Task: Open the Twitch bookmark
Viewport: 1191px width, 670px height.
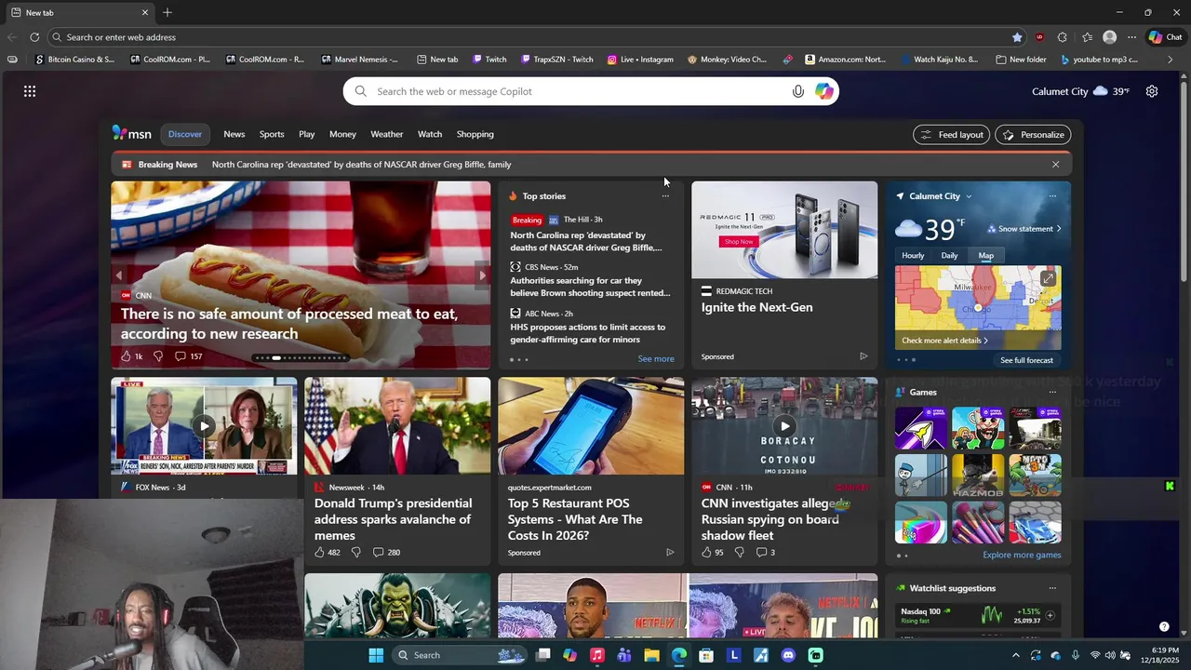Action: (489, 60)
